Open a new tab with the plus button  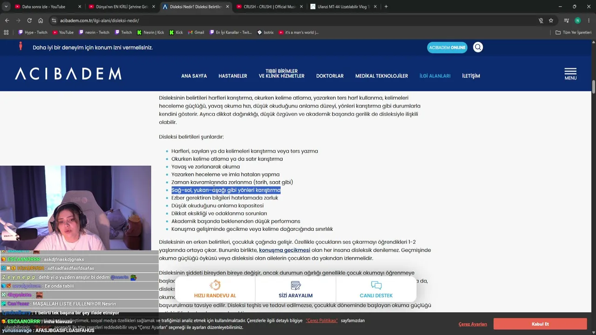click(386, 7)
